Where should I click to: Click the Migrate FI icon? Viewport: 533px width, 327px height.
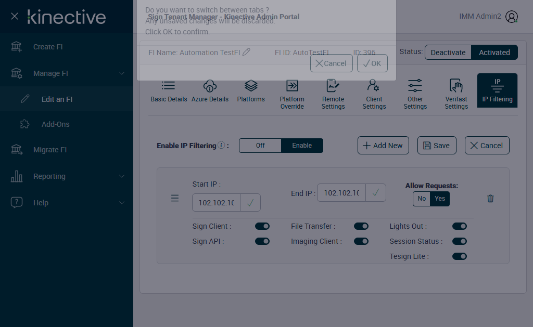[16, 150]
